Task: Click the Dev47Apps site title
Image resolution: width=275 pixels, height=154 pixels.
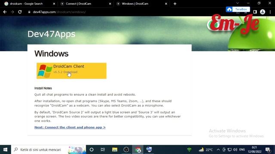Action: [x=52, y=34]
